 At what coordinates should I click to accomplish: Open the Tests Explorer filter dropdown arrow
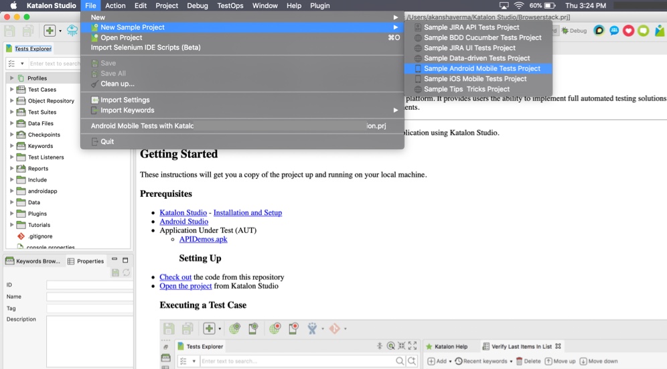pyautogui.click(x=22, y=64)
